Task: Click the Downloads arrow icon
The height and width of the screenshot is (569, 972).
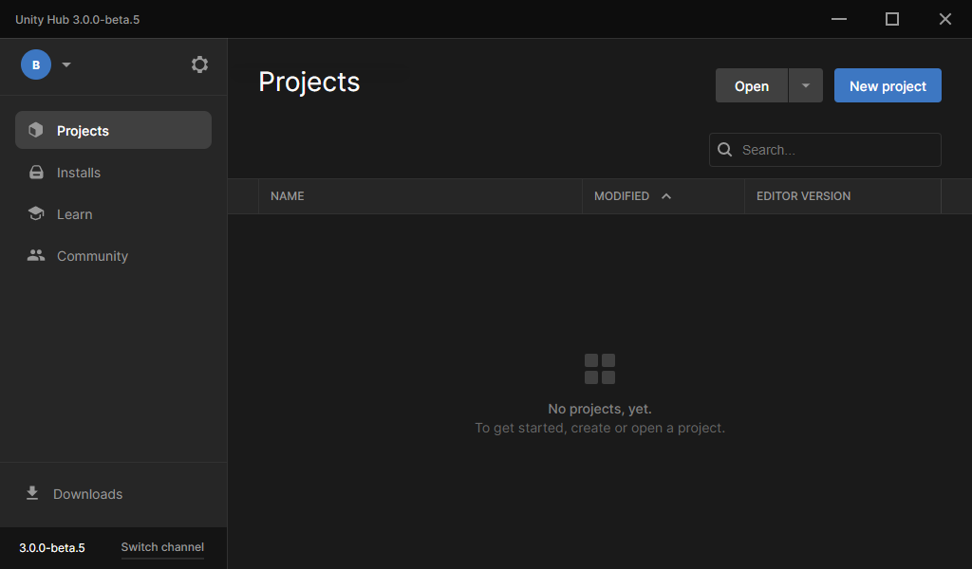Action: point(32,493)
